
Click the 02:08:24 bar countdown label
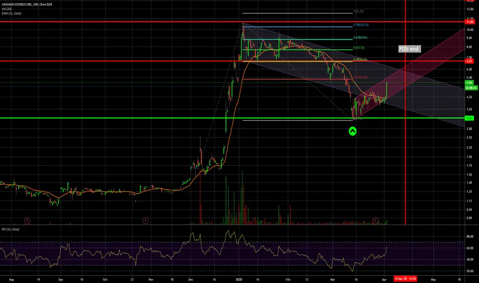click(x=471, y=88)
